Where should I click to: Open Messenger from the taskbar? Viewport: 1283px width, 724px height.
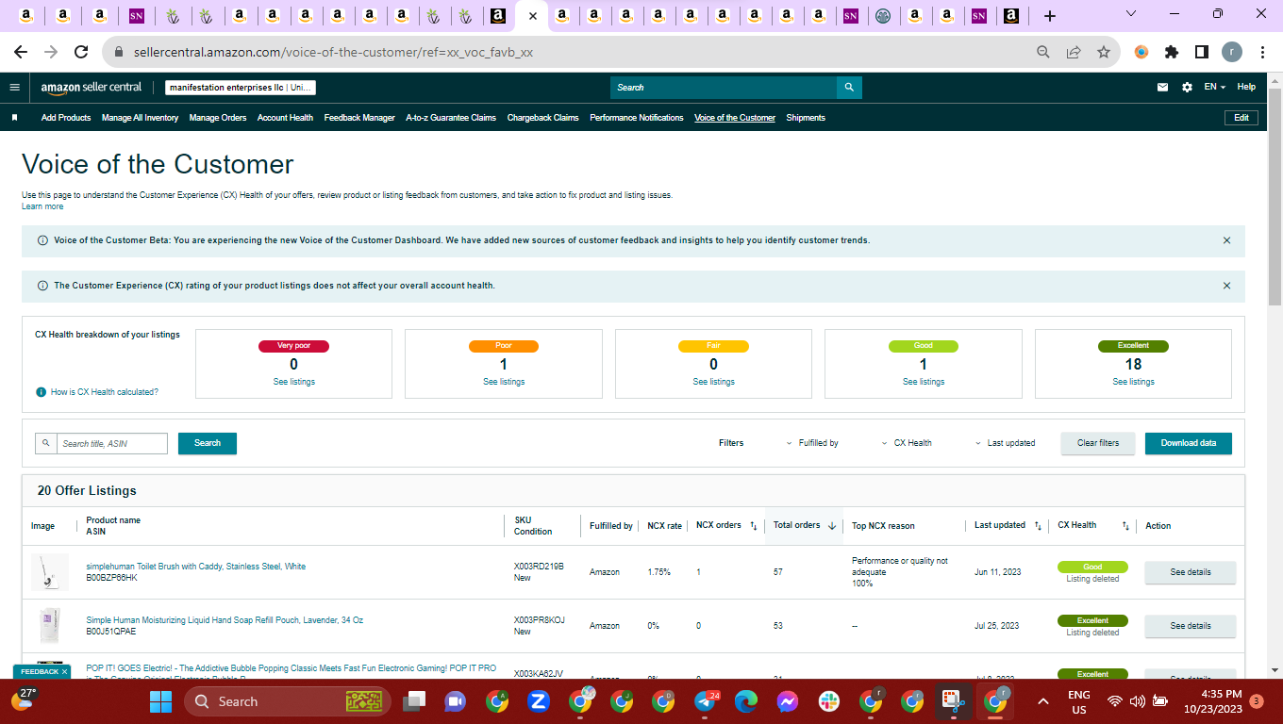(x=788, y=701)
